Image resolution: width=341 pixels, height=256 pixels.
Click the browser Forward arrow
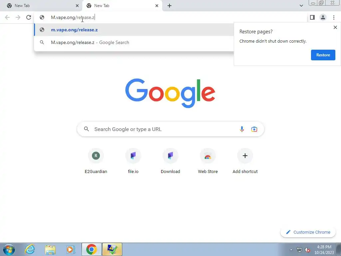18,17
